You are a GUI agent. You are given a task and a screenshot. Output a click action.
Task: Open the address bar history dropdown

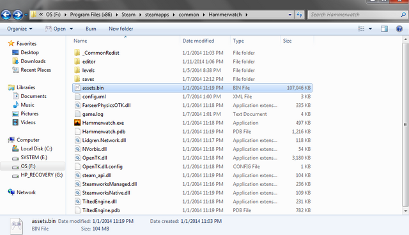click(x=289, y=15)
